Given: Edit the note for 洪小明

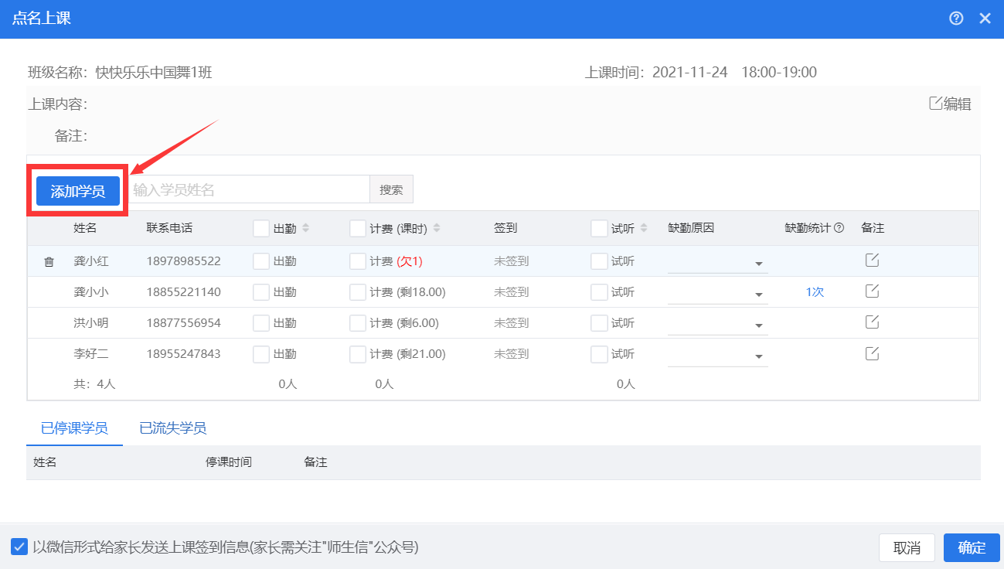Looking at the screenshot, I should pos(872,322).
